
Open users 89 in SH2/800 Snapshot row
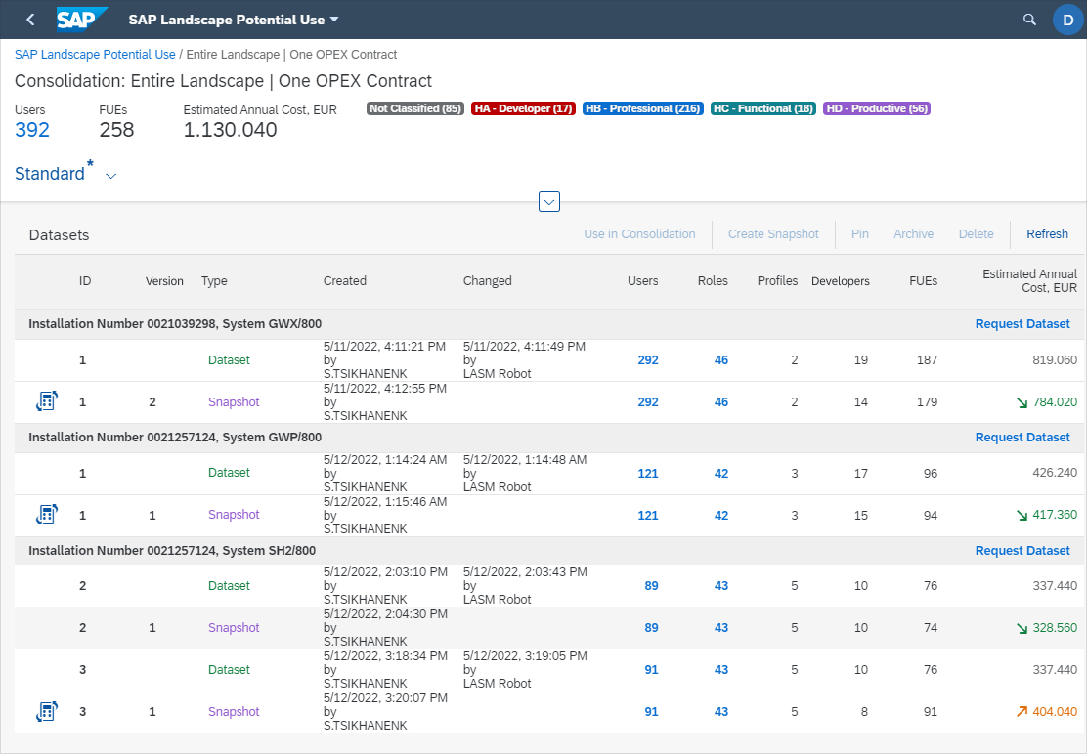(651, 628)
